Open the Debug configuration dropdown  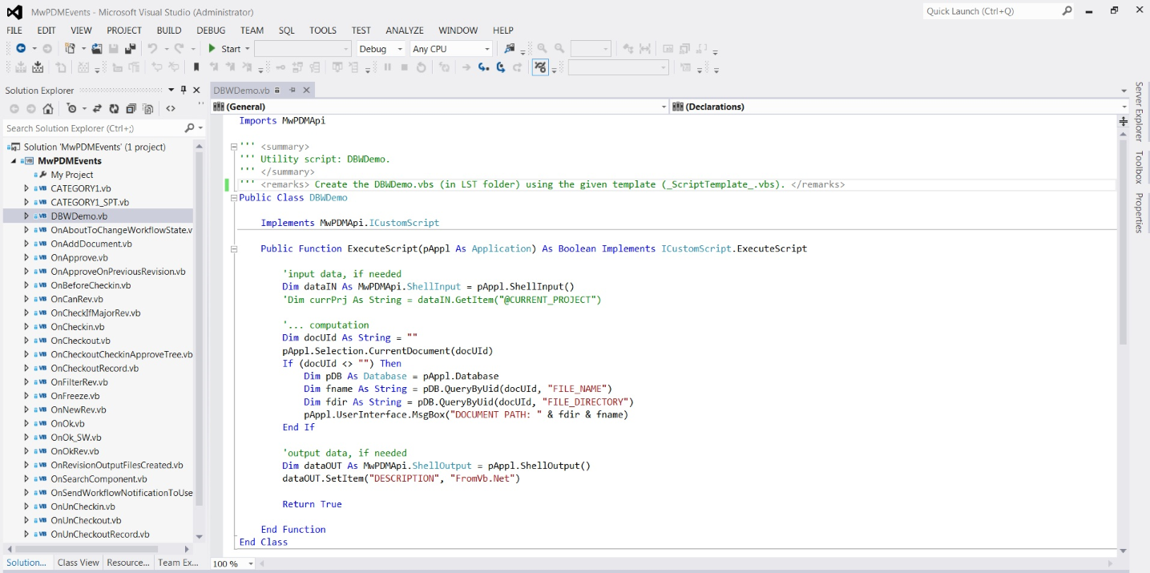click(399, 49)
